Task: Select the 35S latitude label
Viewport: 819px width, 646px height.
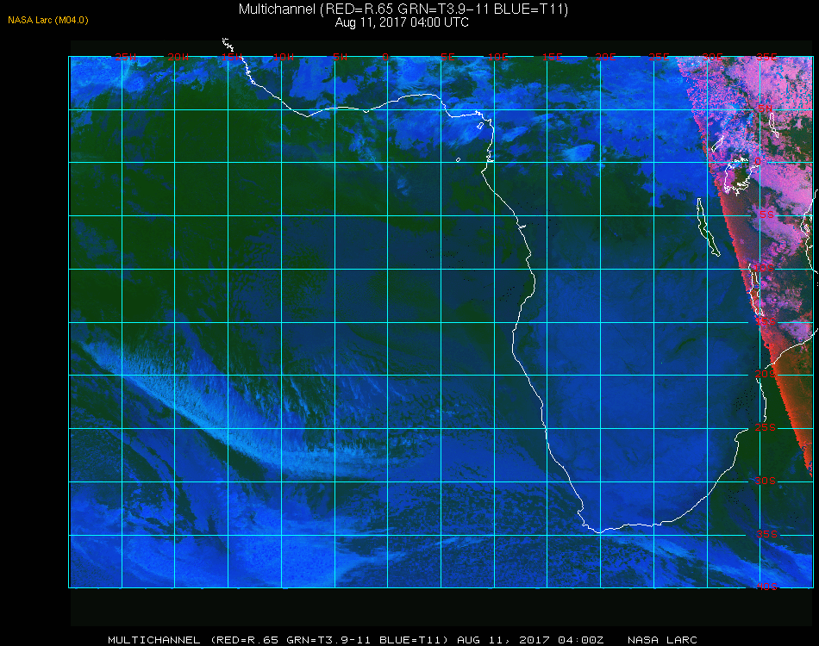Action: 766,534
